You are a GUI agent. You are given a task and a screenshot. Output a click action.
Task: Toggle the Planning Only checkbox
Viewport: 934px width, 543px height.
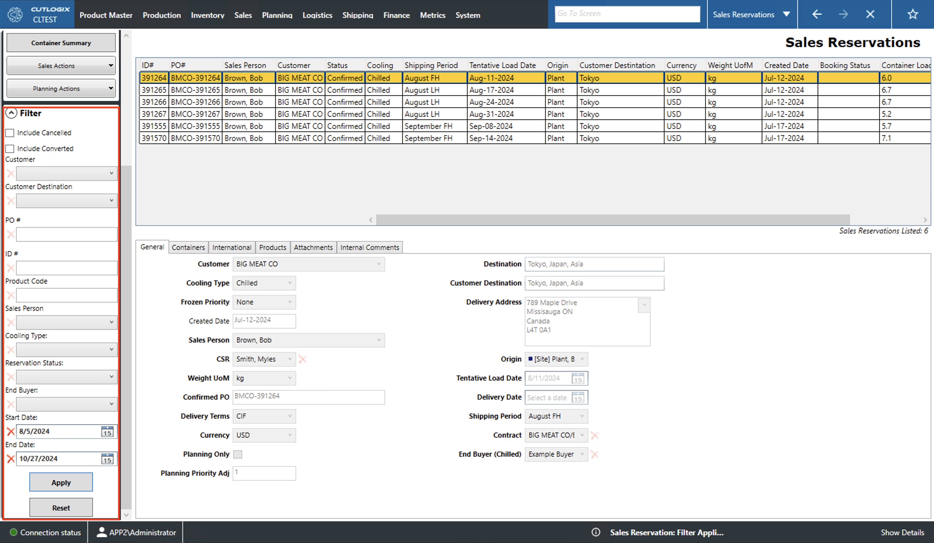click(238, 454)
